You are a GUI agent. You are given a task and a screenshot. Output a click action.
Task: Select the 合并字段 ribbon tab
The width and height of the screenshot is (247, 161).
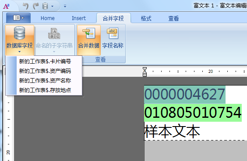click(113, 18)
